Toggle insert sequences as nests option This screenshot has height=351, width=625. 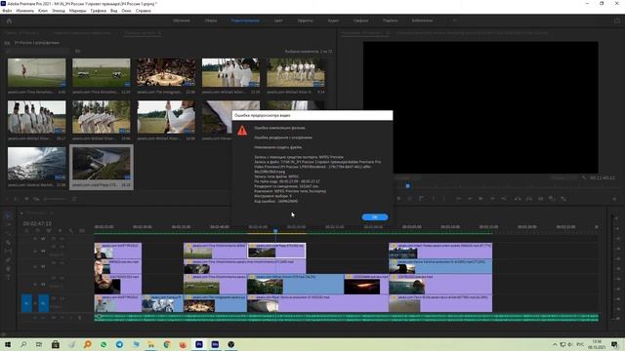pyautogui.click(x=26, y=231)
